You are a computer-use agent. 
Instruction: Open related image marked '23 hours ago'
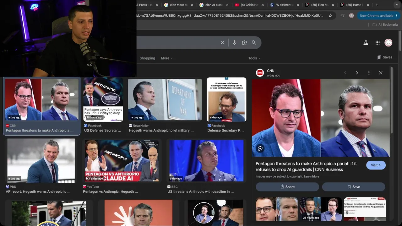coord(320,209)
